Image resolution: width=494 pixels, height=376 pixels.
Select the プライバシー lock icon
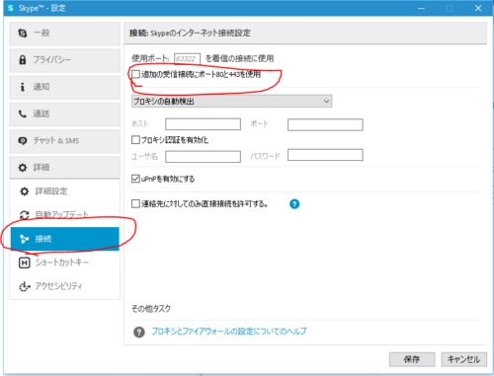point(23,60)
